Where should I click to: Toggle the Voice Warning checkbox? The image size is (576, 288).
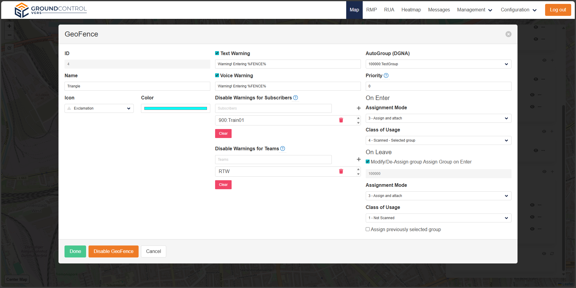(x=217, y=75)
